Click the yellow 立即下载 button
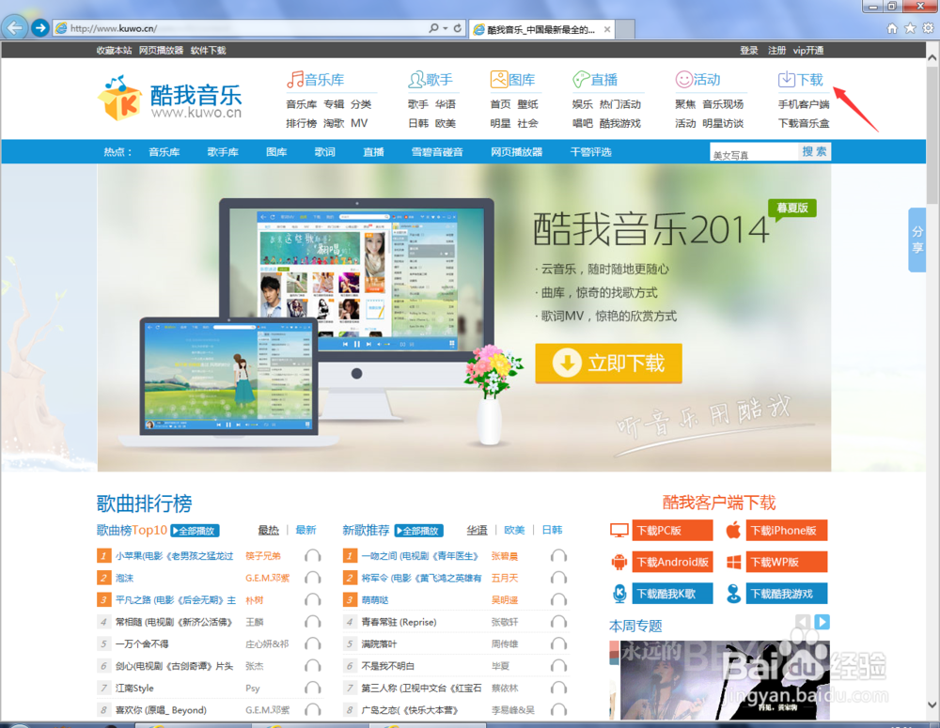This screenshot has width=940, height=728. pos(608,364)
